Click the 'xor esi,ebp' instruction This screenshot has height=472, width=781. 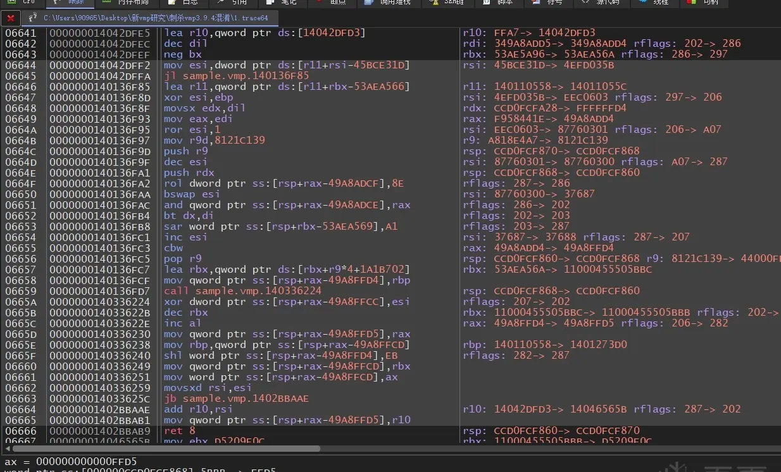[198, 97]
